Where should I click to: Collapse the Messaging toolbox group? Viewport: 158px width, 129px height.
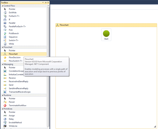click(x=2, y=64)
